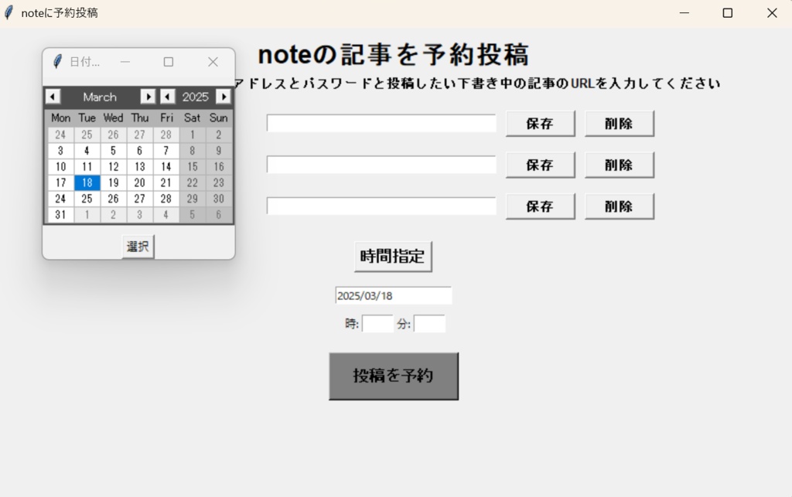Go back one year in the date picker
This screenshot has width=792, height=497.
(x=167, y=97)
